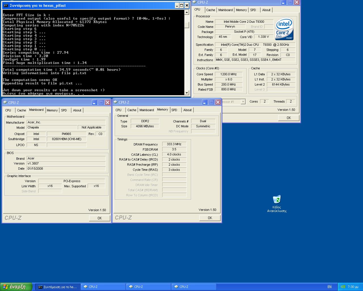Image resolution: width=363 pixels, height=291 pixels.
Task: Open Mainboard tab in the CPU window
Action: 225,10
